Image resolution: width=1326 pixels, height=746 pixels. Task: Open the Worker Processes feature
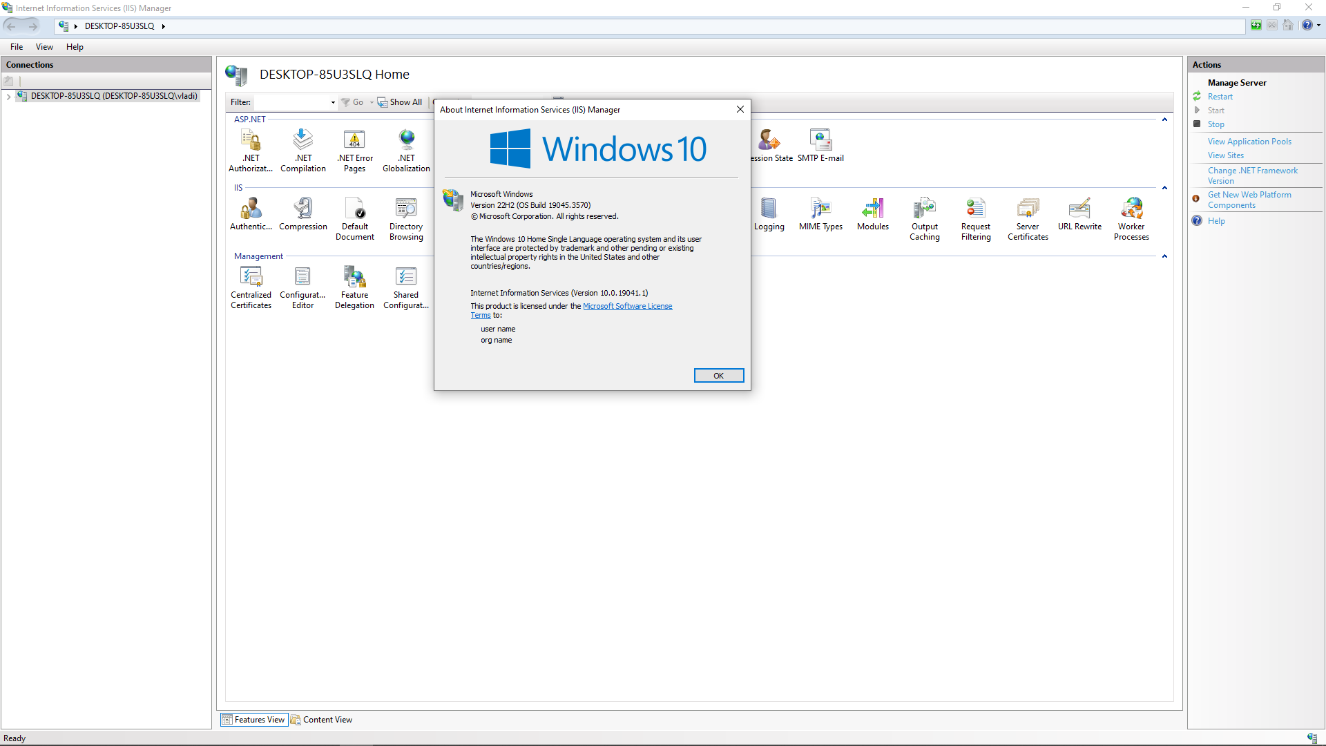pyautogui.click(x=1131, y=218)
